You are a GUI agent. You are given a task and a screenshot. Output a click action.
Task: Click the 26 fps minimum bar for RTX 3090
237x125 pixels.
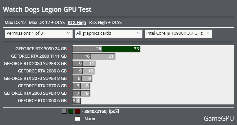pyautogui.click(x=87, y=49)
